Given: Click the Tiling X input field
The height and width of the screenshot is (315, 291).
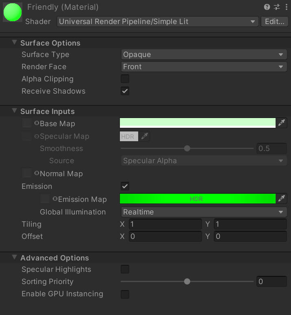Looking at the screenshot, I should click(x=165, y=224).
